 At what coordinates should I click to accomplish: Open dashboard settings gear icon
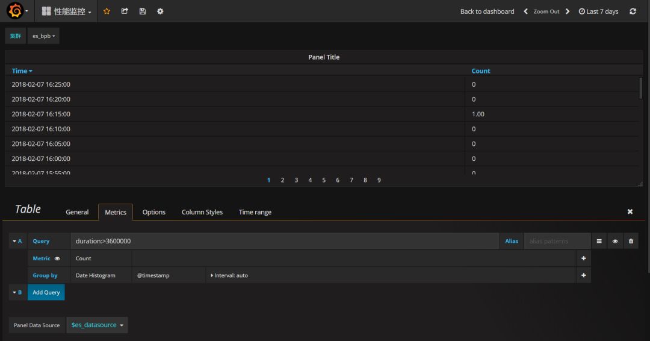click(x=160, y=11)
